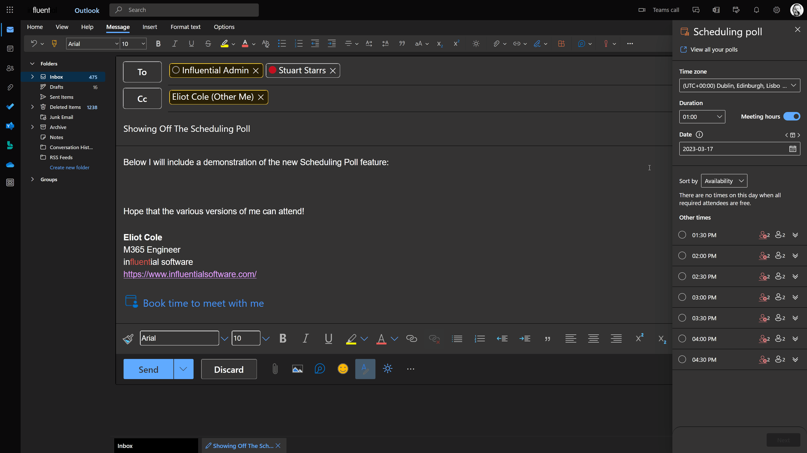Screen dimensions: 807x453
Task: Open the Duration dropdown
Action: click(x=702, y=117)
